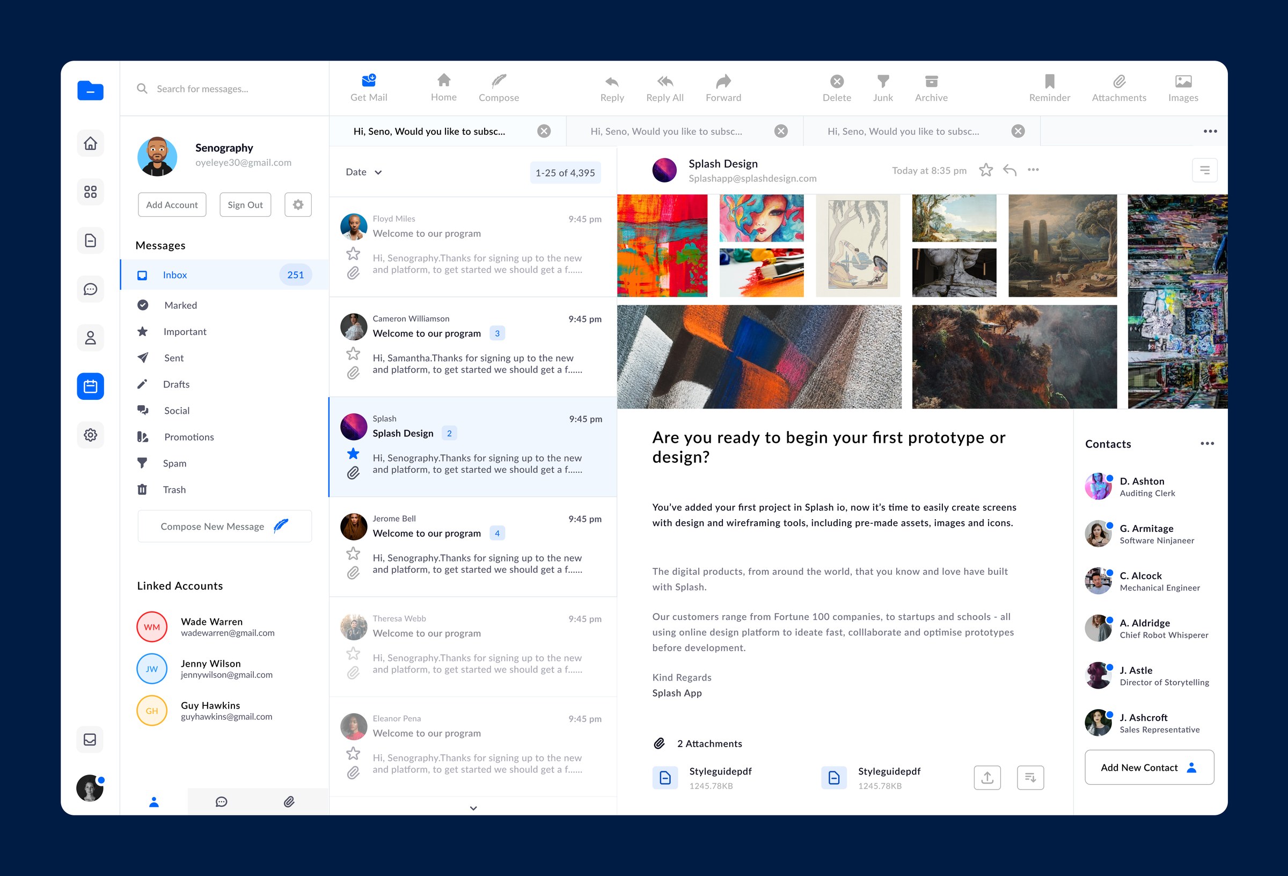Open the tab bar overflow three-dot menu
The width and height of the screenshot is (1288, 876).
[1210, 132]
